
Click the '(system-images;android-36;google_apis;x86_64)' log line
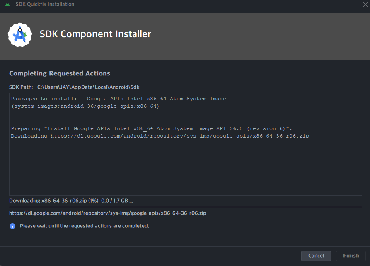[85, 106]
